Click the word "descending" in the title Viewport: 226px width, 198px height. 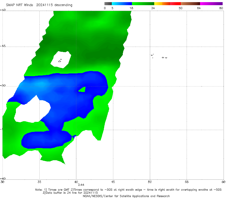(64, 5)
